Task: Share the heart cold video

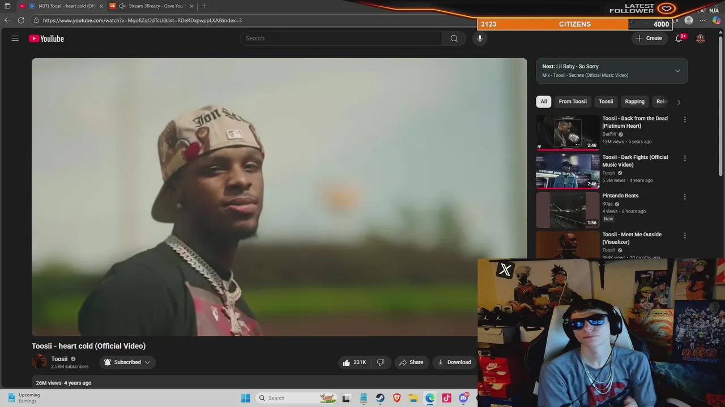Action: (x=411, y=362)
